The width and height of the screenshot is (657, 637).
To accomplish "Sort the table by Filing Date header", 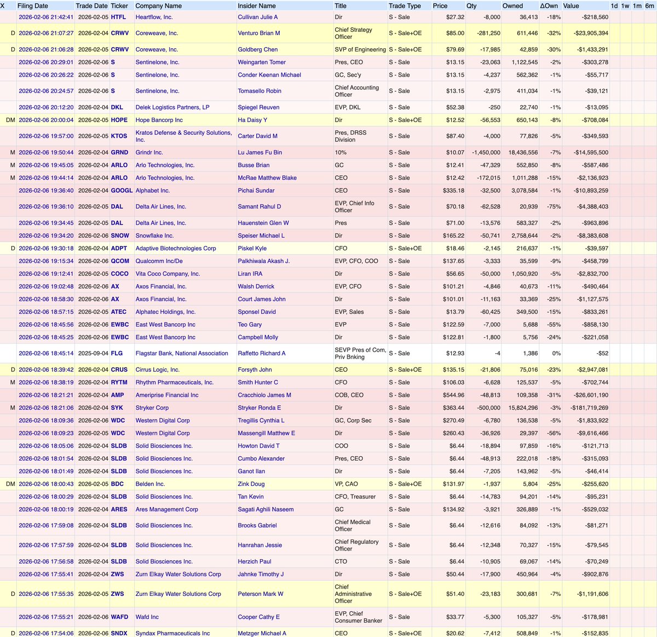I will coord(34,5).
